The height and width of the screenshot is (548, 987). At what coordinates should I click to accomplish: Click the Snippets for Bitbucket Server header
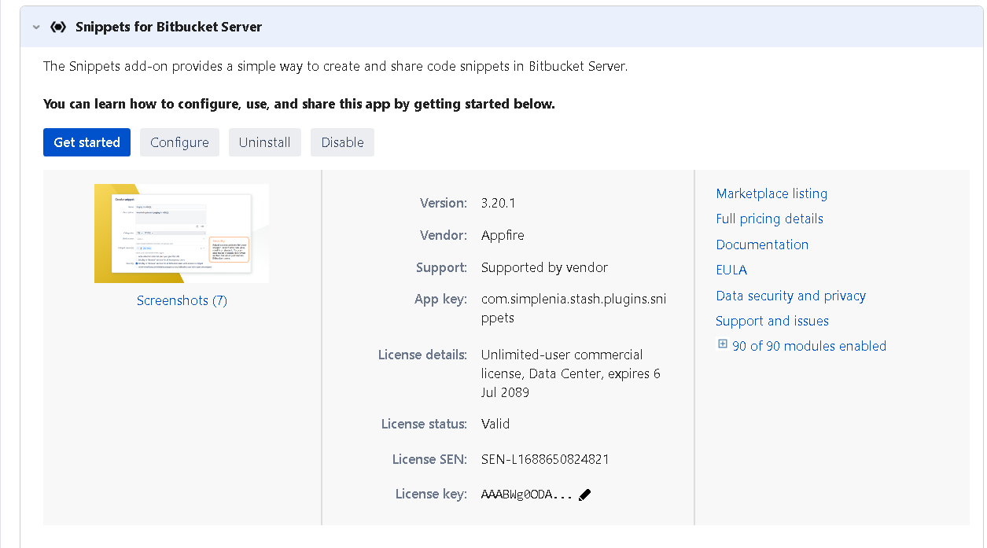168,26
